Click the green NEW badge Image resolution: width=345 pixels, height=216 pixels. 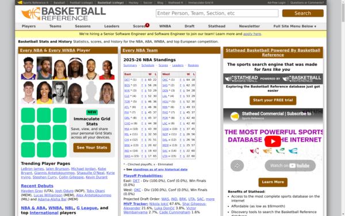[x=92, y=112]
